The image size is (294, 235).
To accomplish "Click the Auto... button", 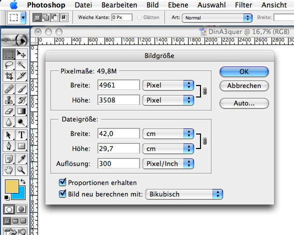I will 244,103.
